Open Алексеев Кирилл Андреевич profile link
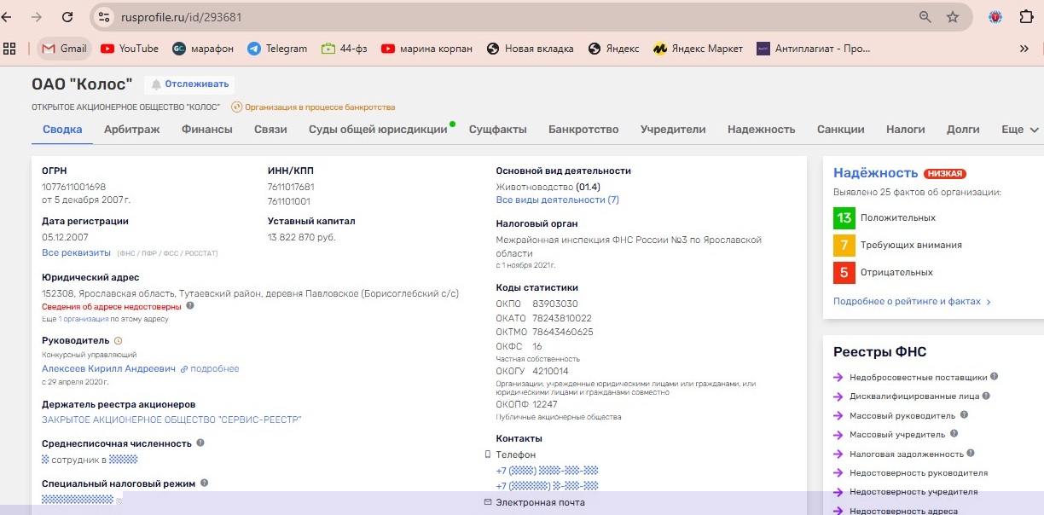Viewport: 1044px width, 515px height. [x=108, y=369]
